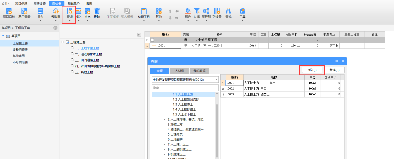The height and width of the screenshot is (159, 394).
Task: Click the 颜色 fill color tool
Action: click(x=188, y=11)
